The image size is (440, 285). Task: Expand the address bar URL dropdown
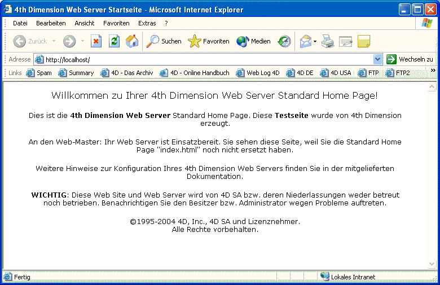[x=378, y=59]
